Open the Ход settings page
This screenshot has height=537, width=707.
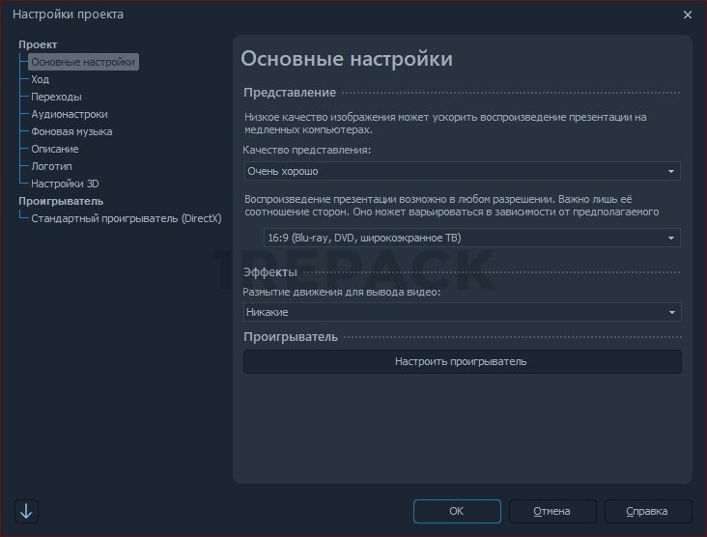40,79
